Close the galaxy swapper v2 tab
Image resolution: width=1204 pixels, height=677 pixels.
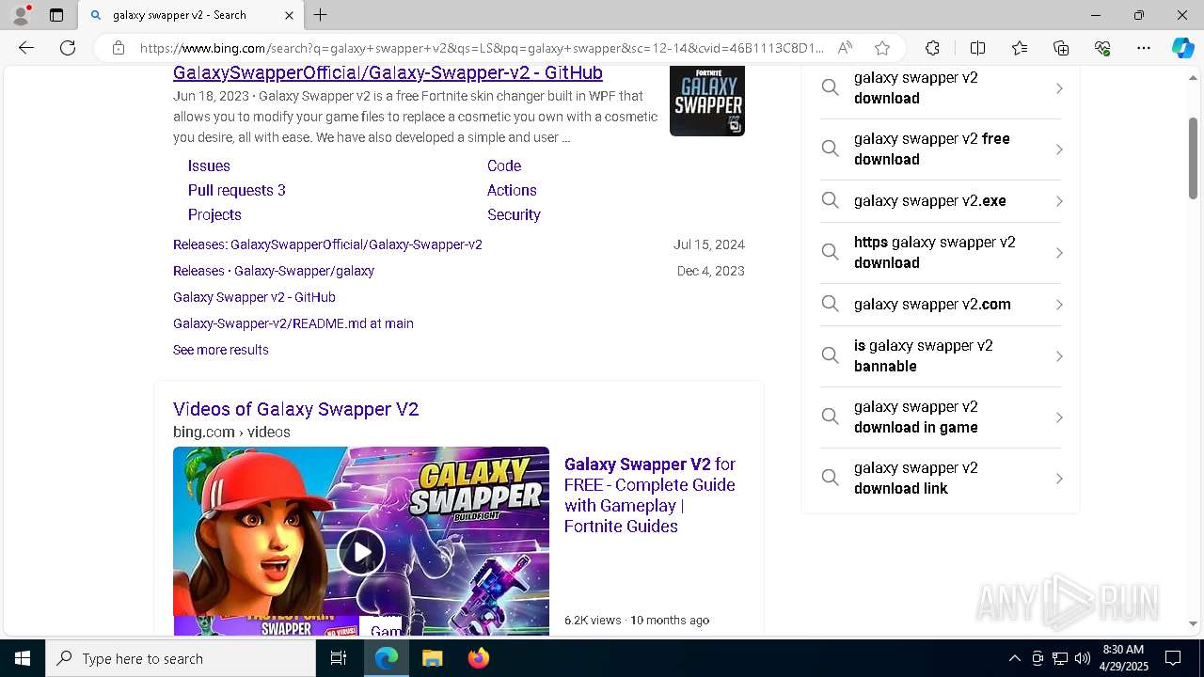tap(289, 15)
